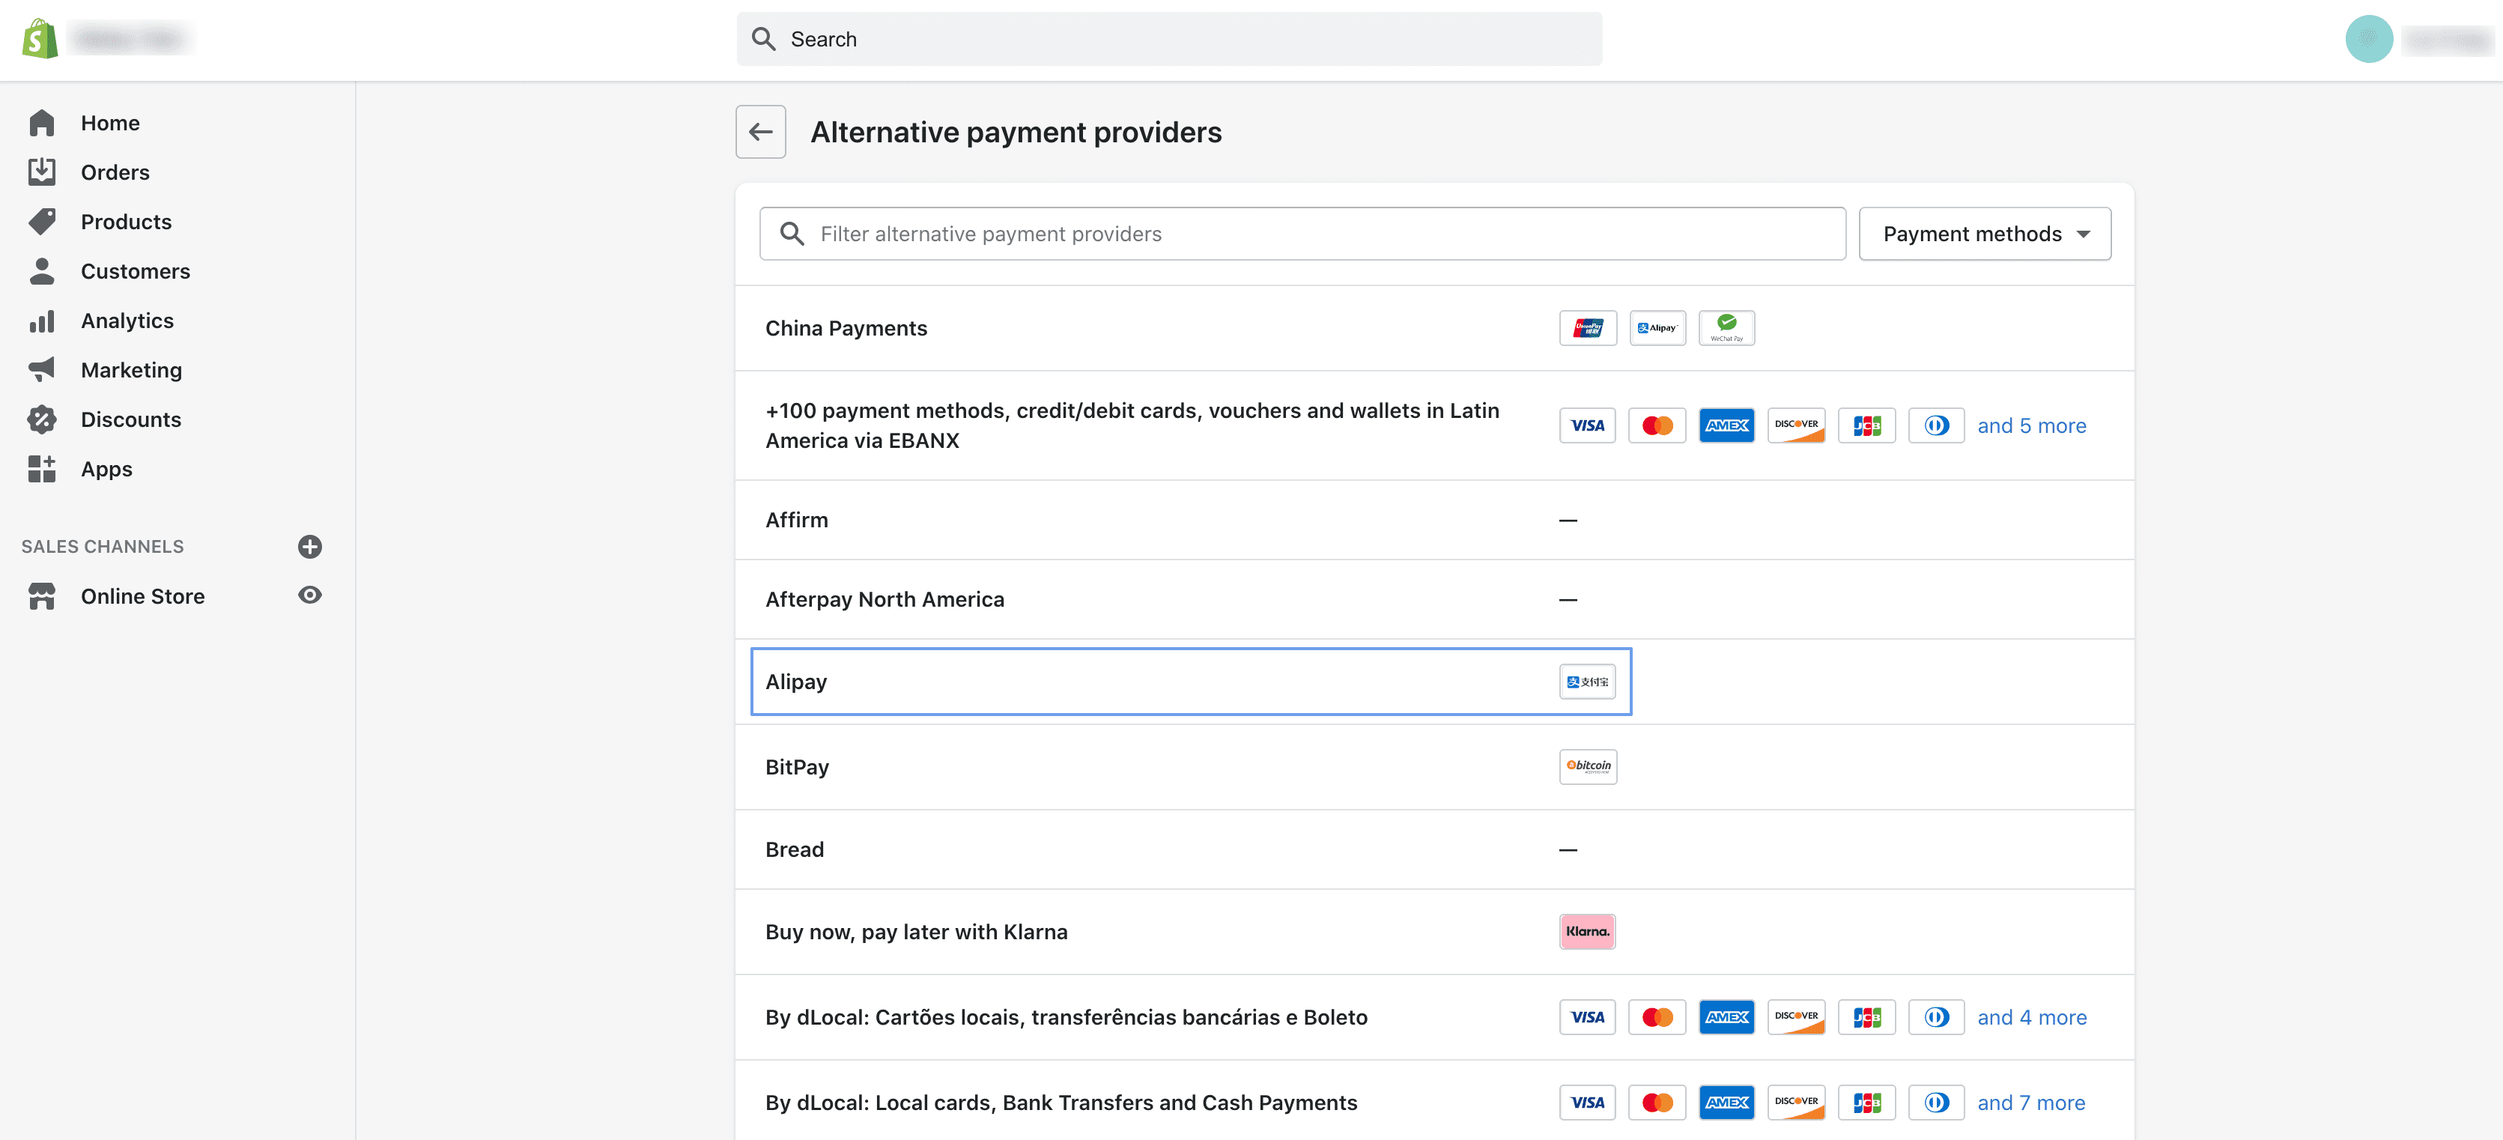Click the Apps grid icon
This screenshot has width=2503, height=1140.
coord(42,470)
